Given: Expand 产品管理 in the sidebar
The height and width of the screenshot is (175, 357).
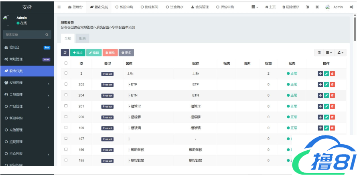Looking at the screenshot, I should (x=27, y=106).
